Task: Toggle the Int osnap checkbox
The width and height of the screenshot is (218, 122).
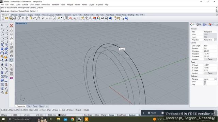Action: click(x=35, y=110)
